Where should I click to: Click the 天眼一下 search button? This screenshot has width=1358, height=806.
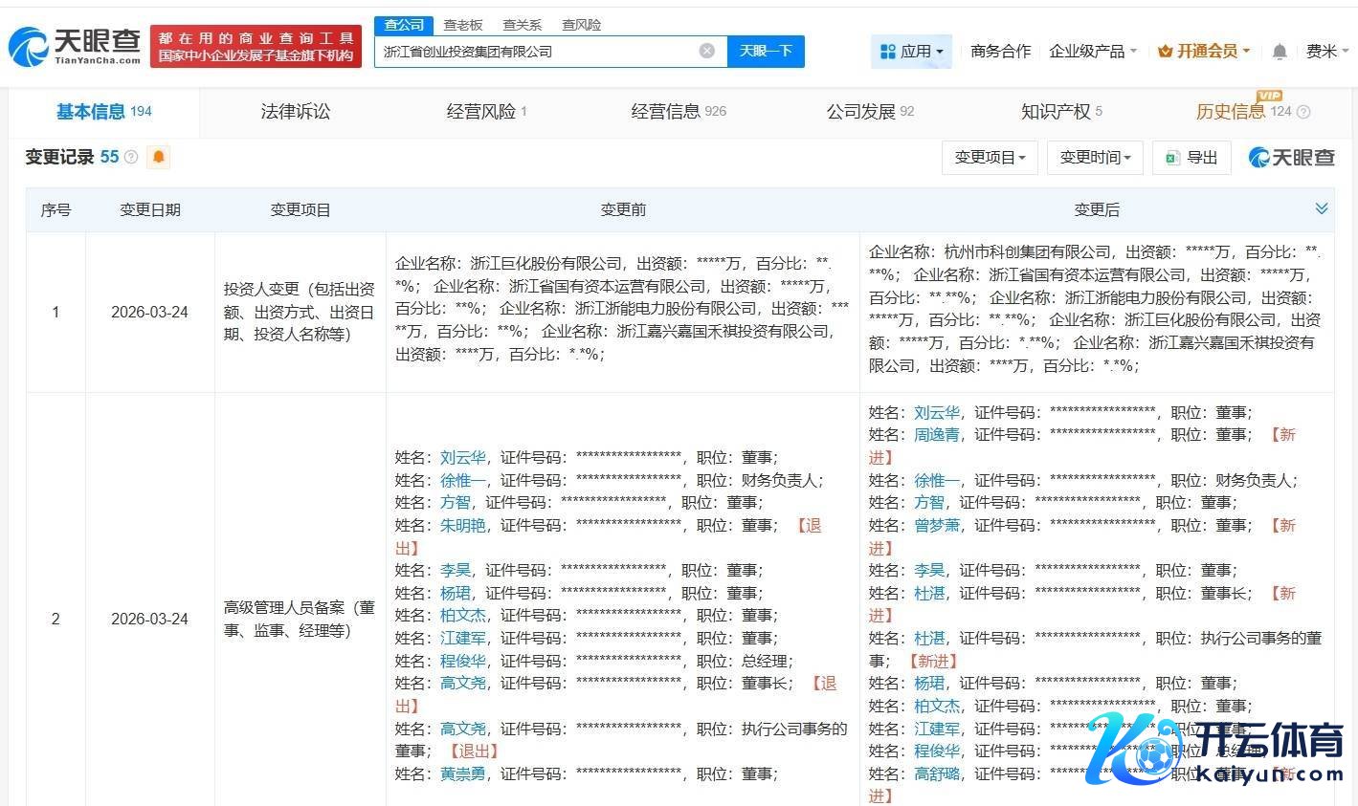[x=766, y=51]
